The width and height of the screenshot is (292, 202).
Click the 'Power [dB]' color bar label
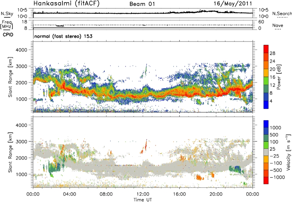point(278,77)
